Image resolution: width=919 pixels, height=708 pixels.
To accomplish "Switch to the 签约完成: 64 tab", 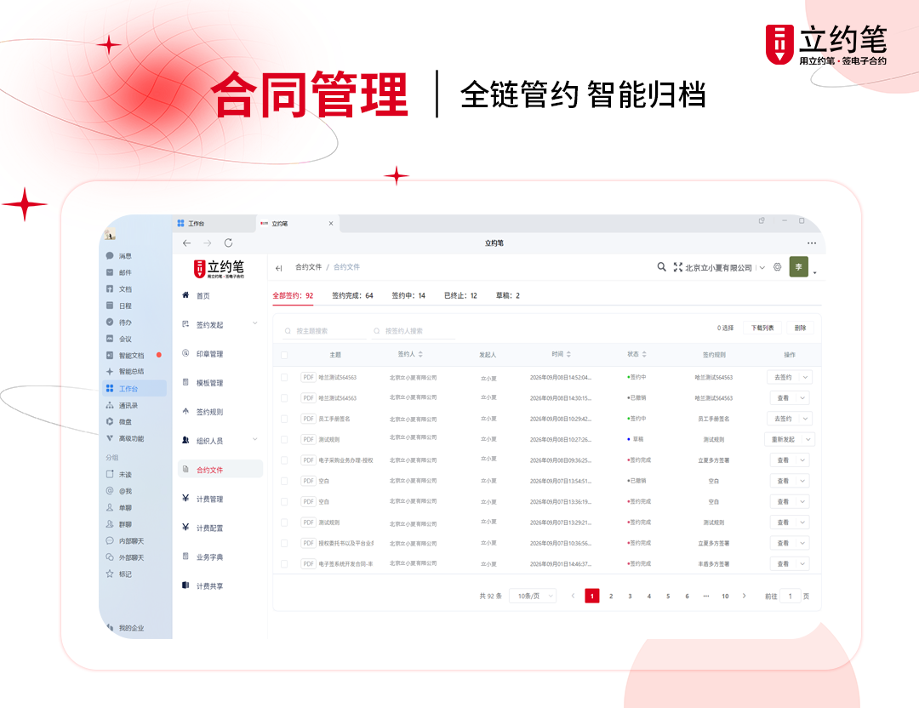I will pyautogui.click(x=352, y=295).
